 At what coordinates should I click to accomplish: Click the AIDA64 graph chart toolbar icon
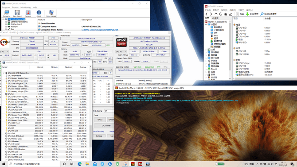231,14
